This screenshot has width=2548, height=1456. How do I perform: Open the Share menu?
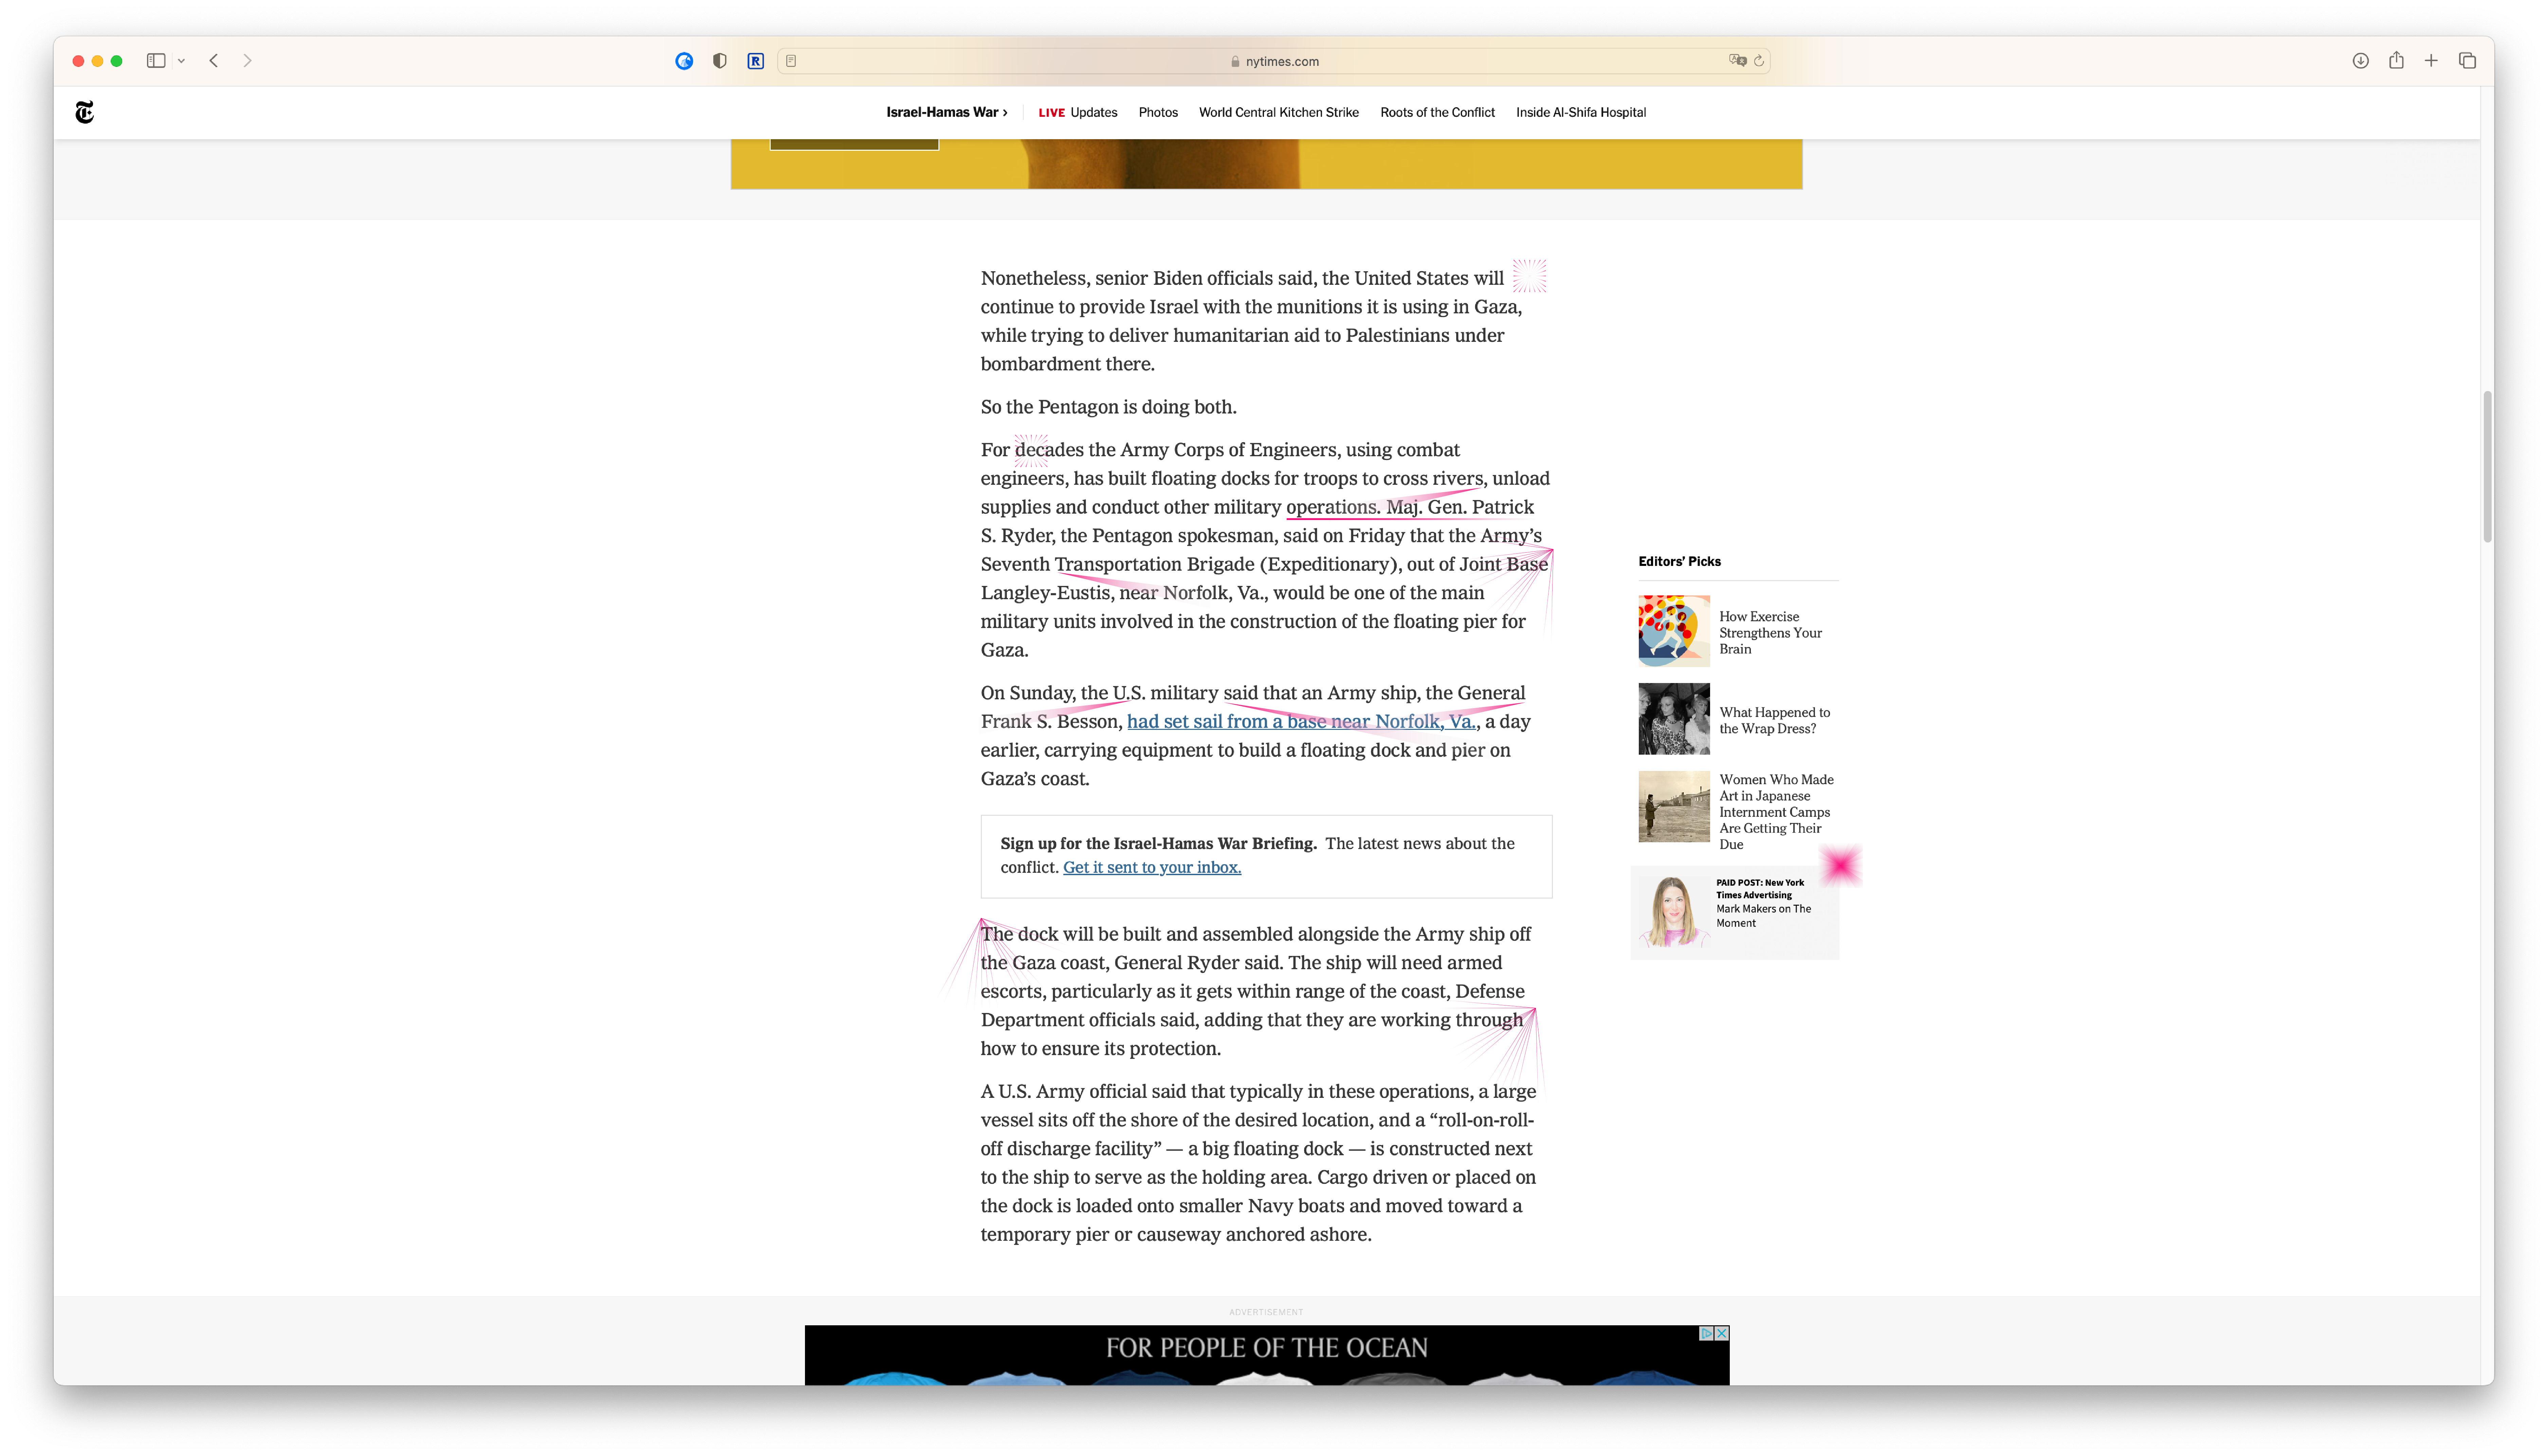2396,61
